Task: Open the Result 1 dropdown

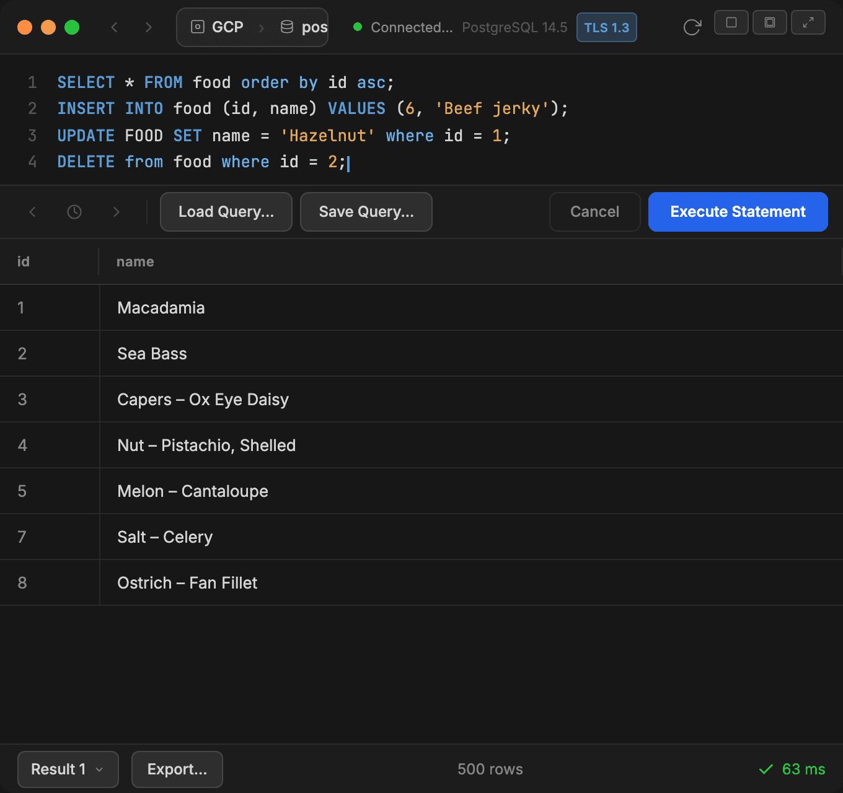Action: [x=68, y=769]
